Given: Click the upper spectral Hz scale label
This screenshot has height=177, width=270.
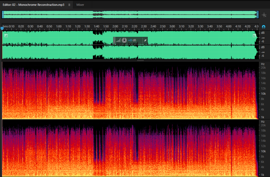Looking at the screenshot, I should click(x=263, y=64).
